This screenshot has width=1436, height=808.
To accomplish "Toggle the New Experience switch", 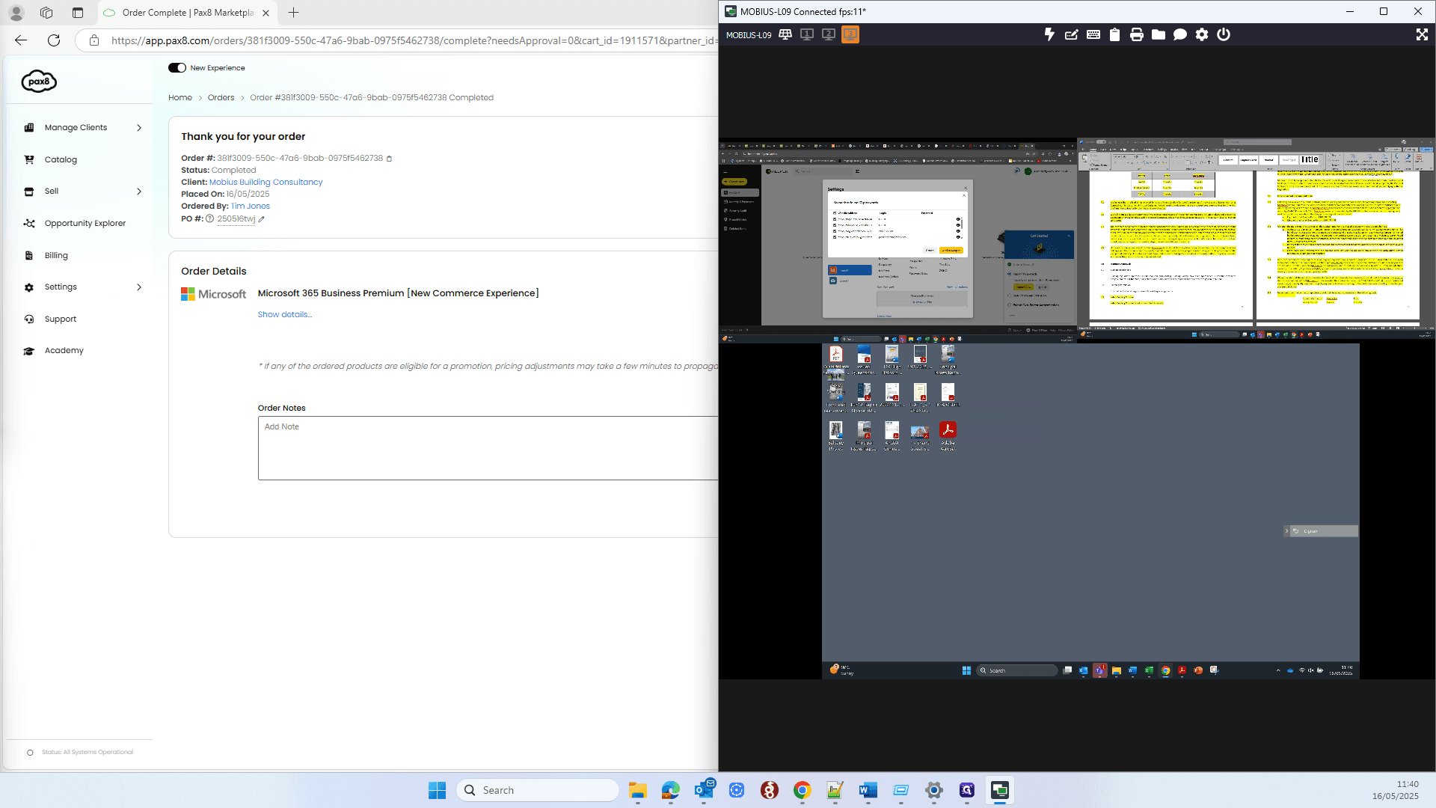I will pyautogui.click(x=177, y=68).
